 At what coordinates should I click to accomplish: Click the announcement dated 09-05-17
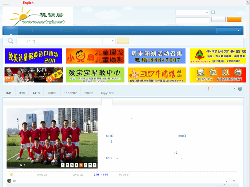124,175
